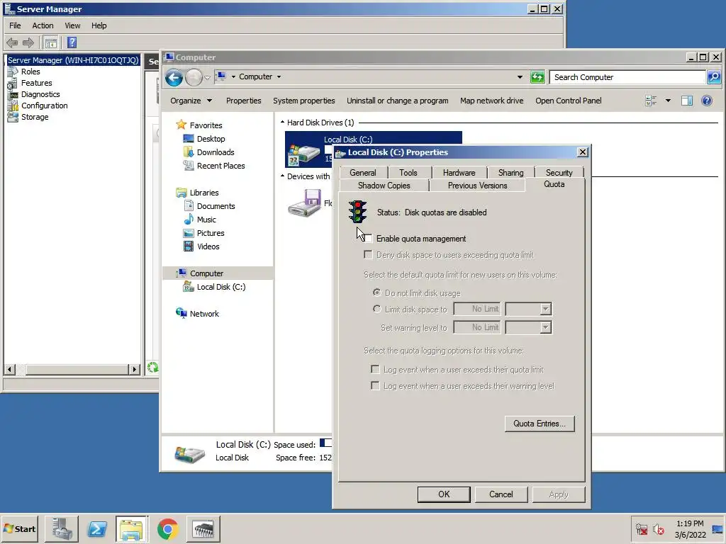Click the Back arrow in Computer window
The height and width of the screenshot is (544, 726).
(174, 77)
